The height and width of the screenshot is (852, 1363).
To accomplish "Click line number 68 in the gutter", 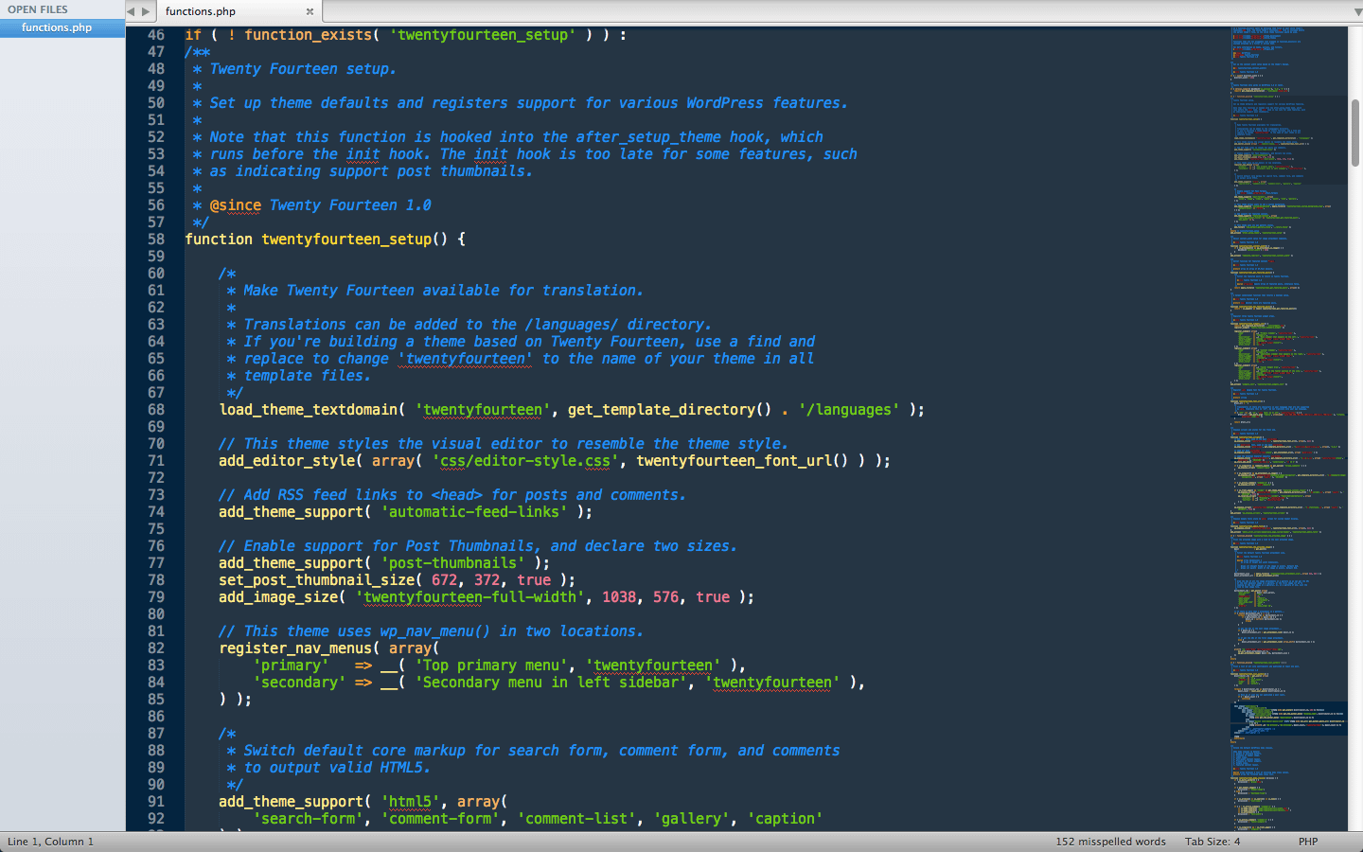I will pos(156,410).
